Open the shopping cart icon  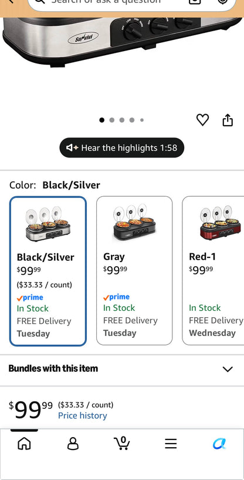(122, 443)
